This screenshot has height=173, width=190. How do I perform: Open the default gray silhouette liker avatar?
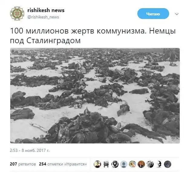pos(124,164)
